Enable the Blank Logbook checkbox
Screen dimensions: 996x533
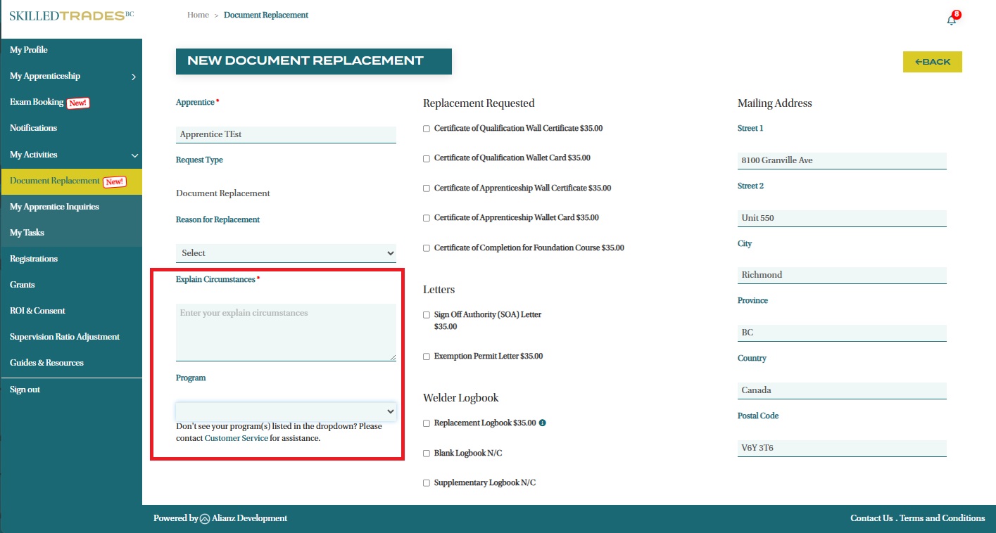pyautogui.click(x=427, y=454)
